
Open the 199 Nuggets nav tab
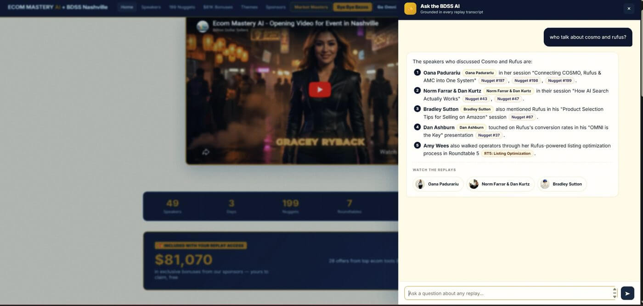click(182, 7)
